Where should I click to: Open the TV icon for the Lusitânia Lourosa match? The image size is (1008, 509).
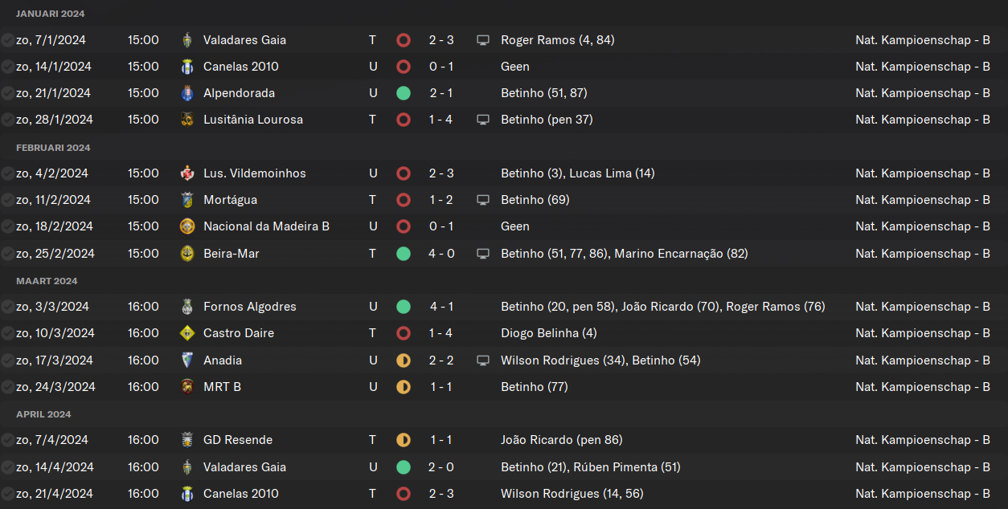[x=483, y=120]
